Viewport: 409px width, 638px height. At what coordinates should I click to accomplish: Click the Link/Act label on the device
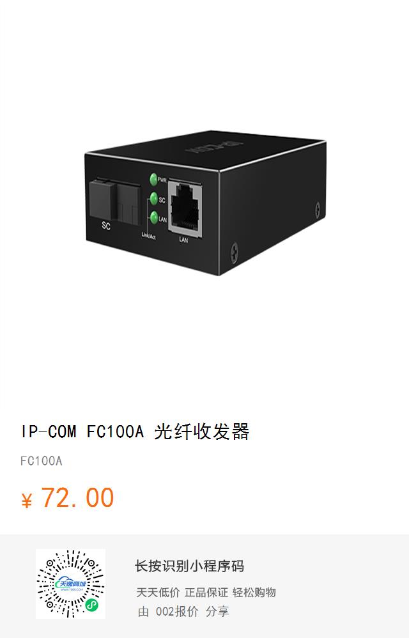148,236
